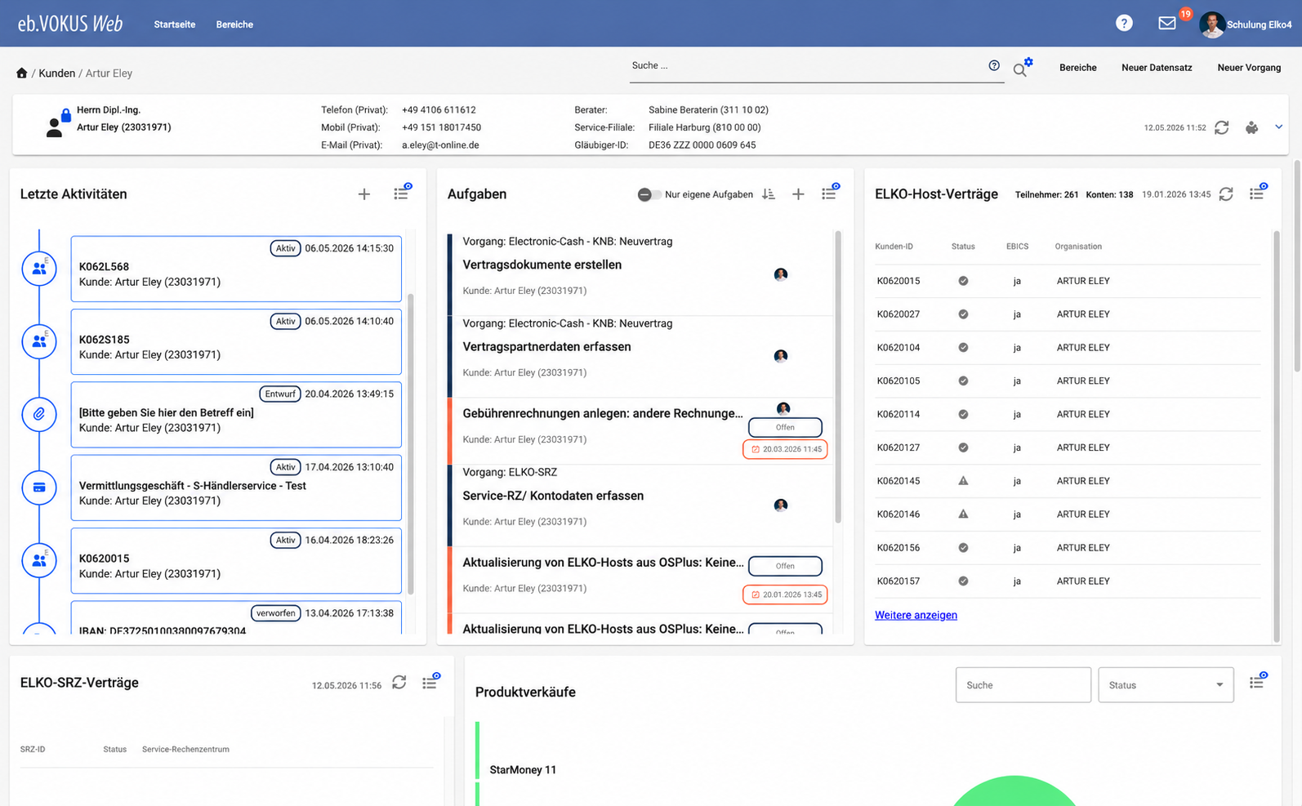Select contract row K0620104
The image size is (1302, 806).
pos(1068,348)
